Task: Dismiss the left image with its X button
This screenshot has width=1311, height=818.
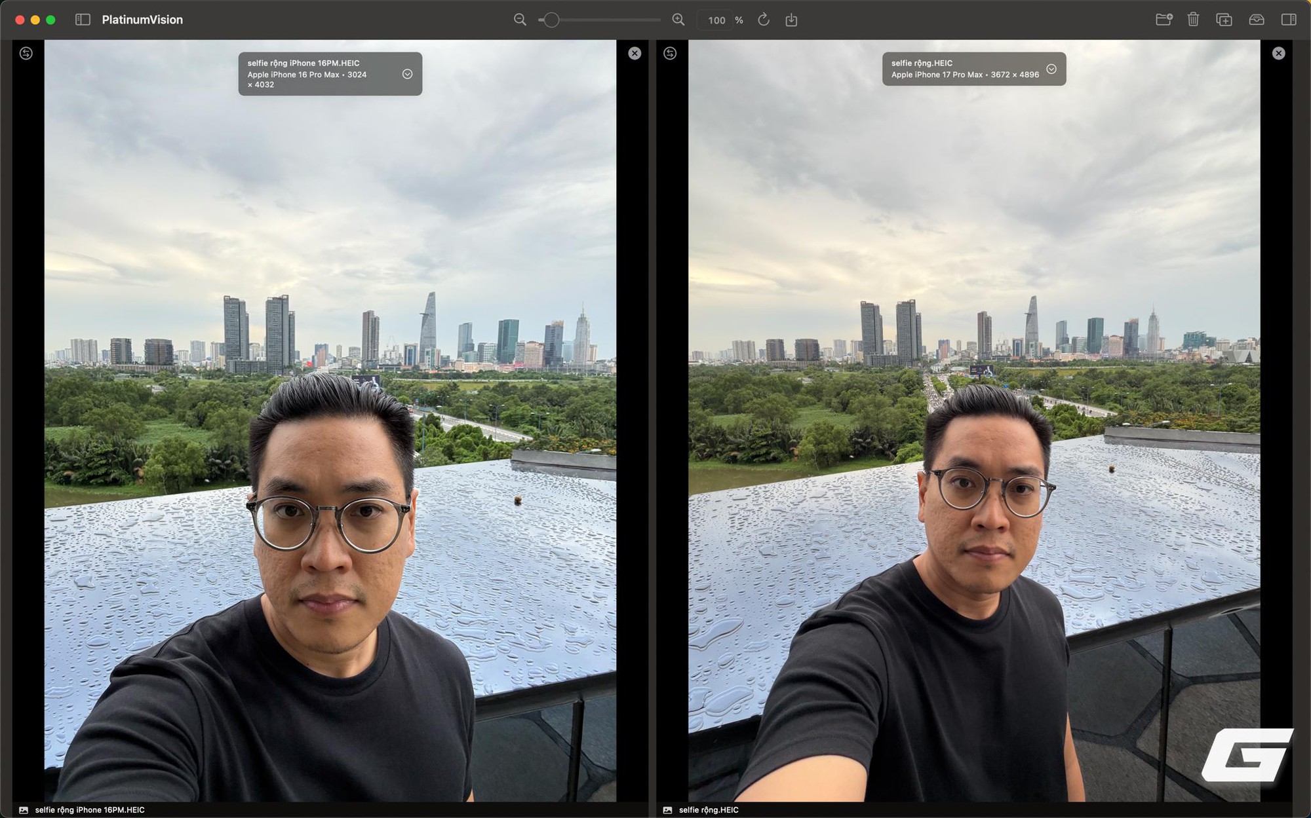Action: pyautogui.click(x=634, y=53)
